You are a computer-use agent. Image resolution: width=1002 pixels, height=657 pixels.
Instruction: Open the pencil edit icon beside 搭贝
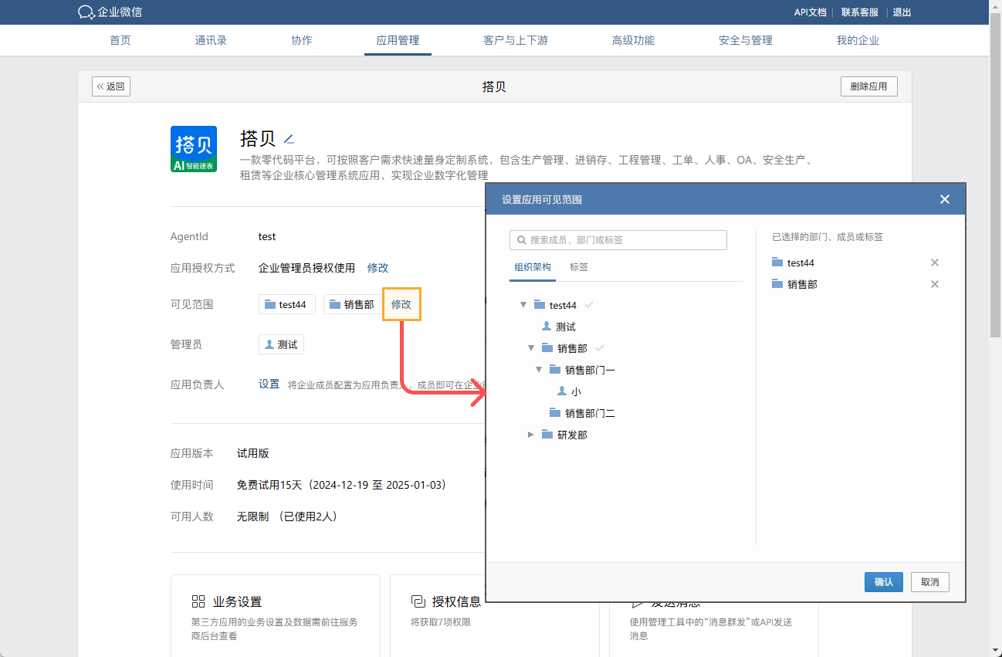289,139
